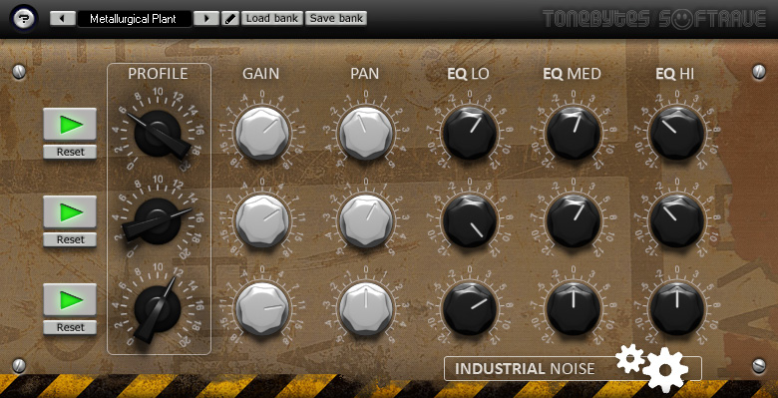Go to previous preset with left arrow
Image resolution: width=778 pixels, height=398 pixels.
tap(63, 19)
